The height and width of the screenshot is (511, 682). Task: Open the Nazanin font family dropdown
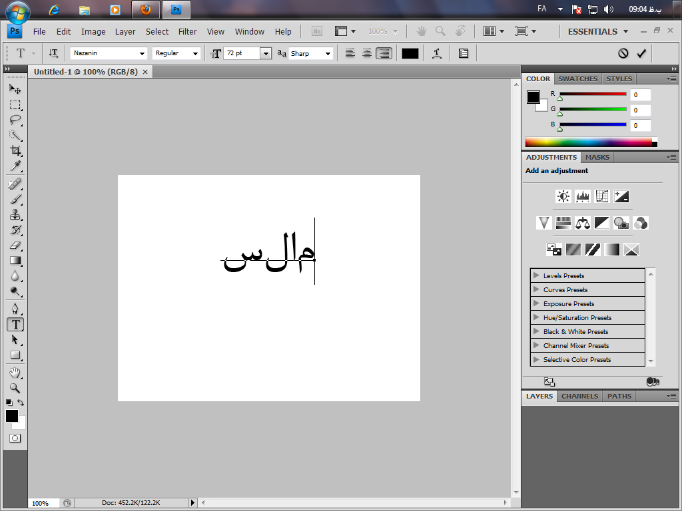(142, 53)
